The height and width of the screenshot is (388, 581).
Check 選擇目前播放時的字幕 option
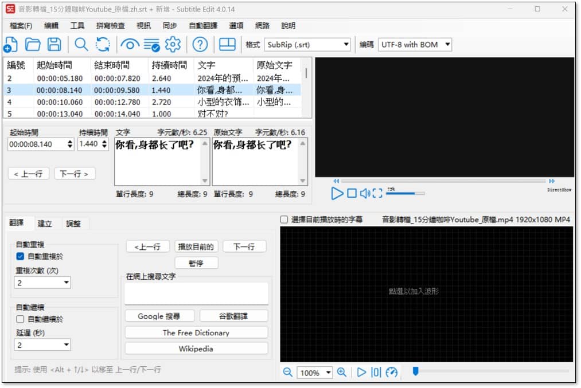(284, 220)
